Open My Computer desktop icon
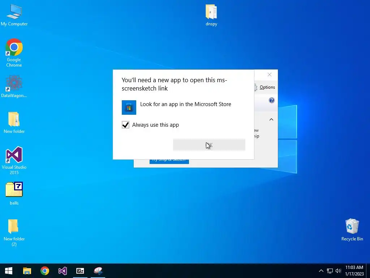 [x=14, y=15]
